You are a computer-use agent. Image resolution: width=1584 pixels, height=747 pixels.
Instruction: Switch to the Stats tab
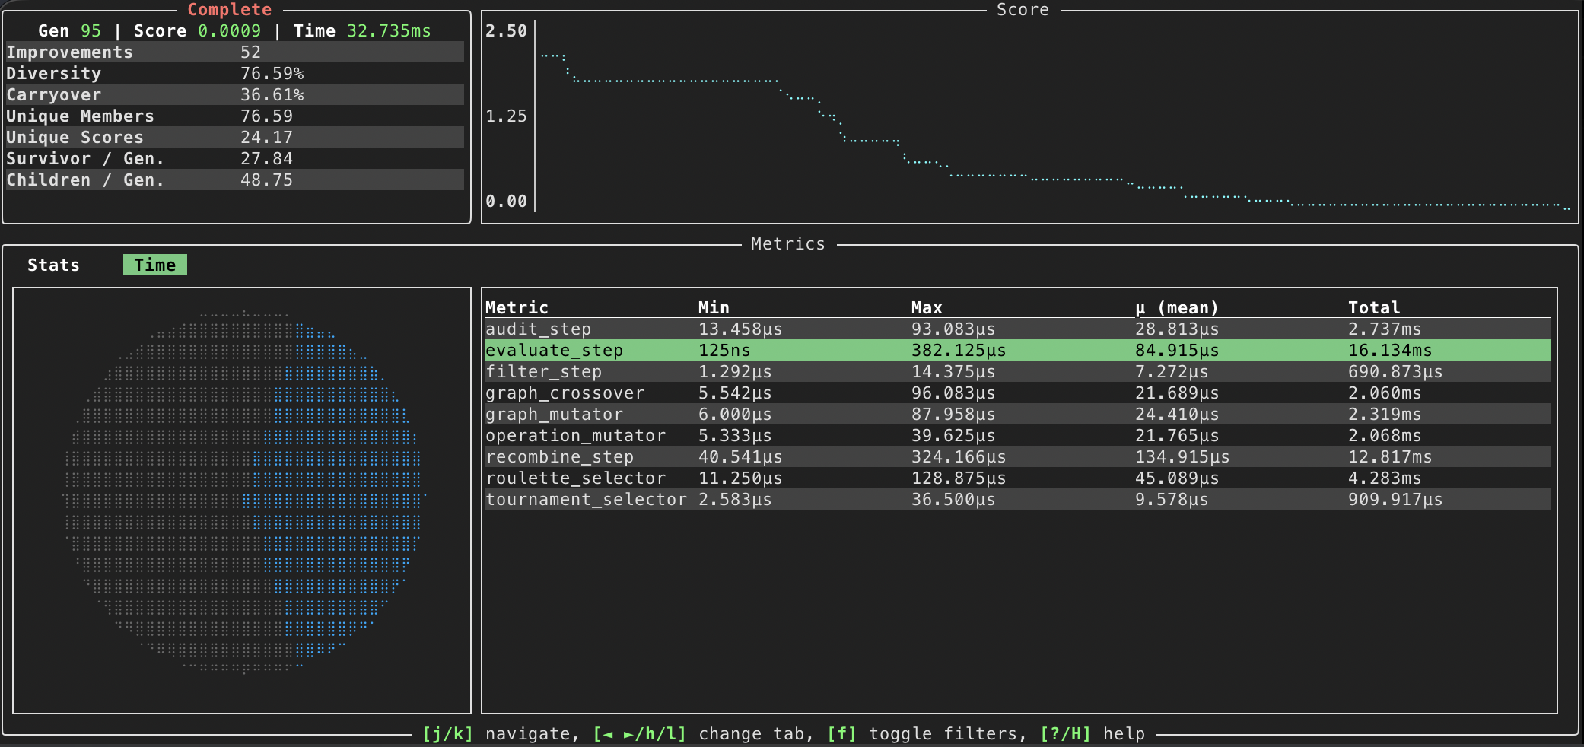tap(53, 265)
